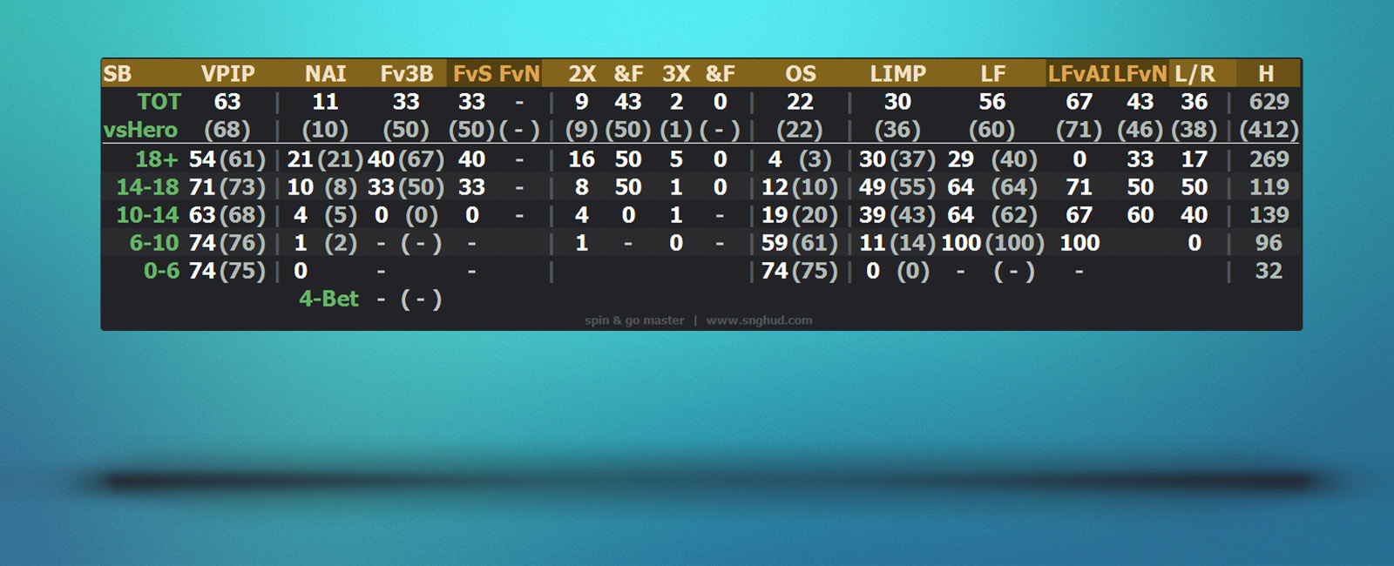Select the Fv3B column header
The height and width of the screenshot is (566, 1394).
(406, 74)
